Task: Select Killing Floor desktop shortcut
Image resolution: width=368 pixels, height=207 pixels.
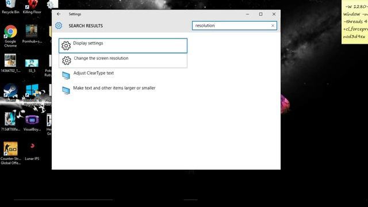Action: coord(32,7)
